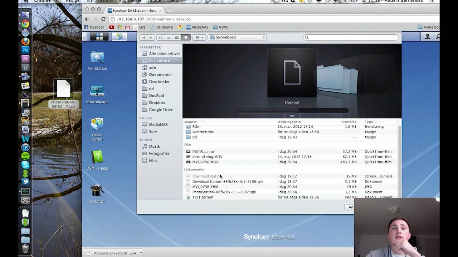Sort by the Størrelse column header

pos(349,122)
